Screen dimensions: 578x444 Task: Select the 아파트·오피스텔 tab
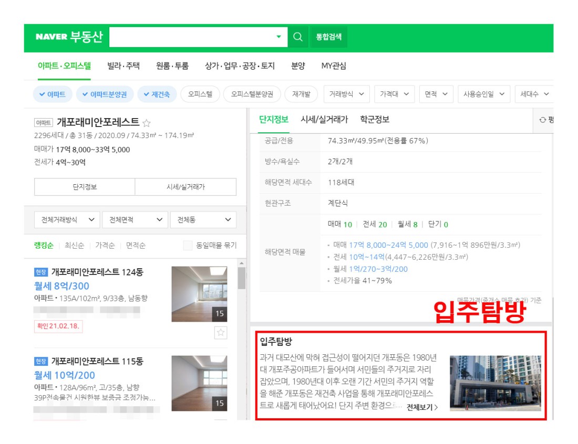(64, 66)
